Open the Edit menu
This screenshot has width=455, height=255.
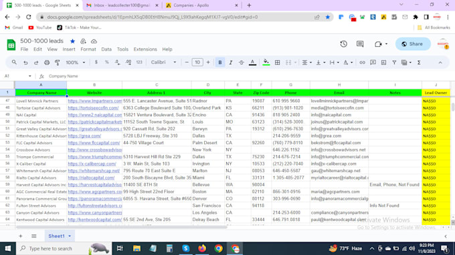37,49
